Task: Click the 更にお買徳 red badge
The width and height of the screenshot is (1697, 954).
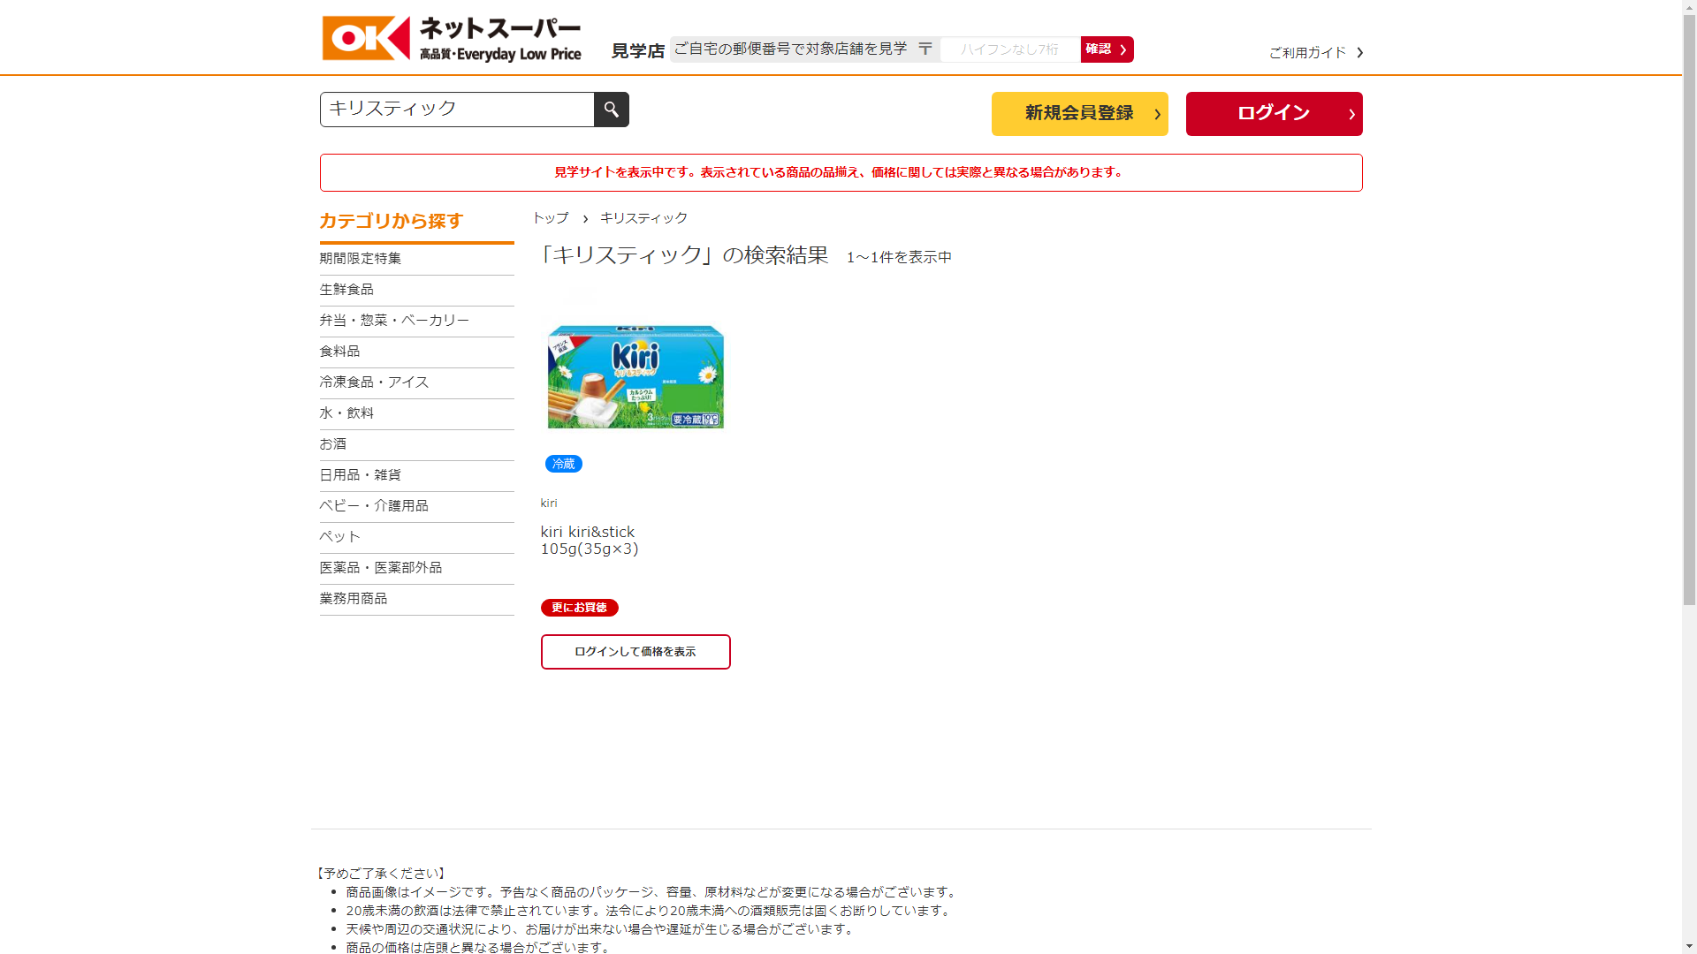Action: pyautogui.click(x=579, y=608)
